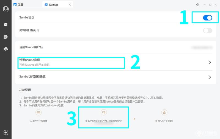This screenshot has width=220, height=139.
Task: Open 设置Samba密码 setting
Action: [x=116, y=62]
